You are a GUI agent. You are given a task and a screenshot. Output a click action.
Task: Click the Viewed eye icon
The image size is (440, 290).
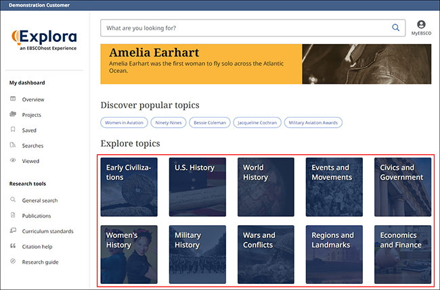pyautogui.click(x=13, y=160)
